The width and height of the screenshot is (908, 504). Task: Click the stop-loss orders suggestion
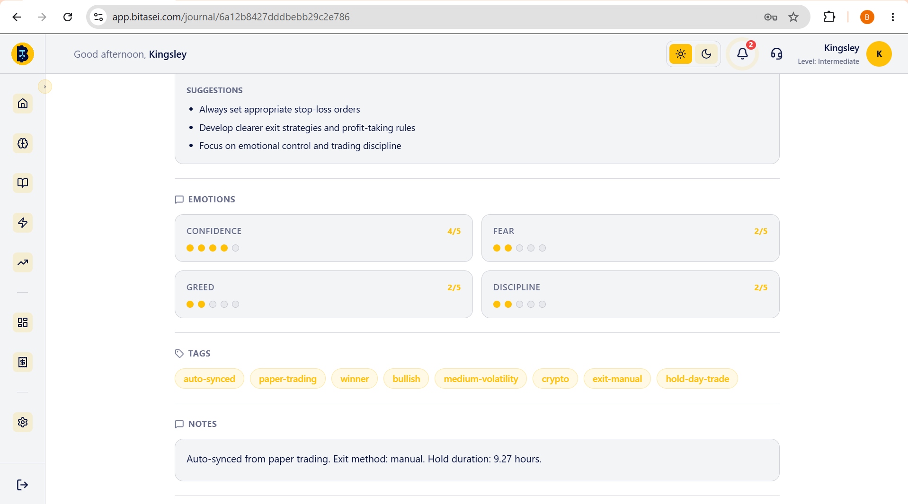(x=279, y=109)
